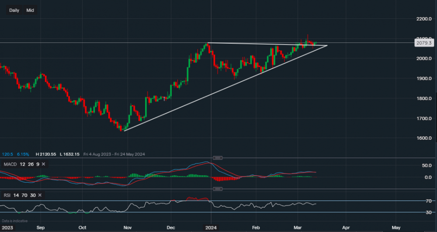Open the Daily timeframe dropdown
The width and height of the screenshot is (437, 232).
pos(14,10)
